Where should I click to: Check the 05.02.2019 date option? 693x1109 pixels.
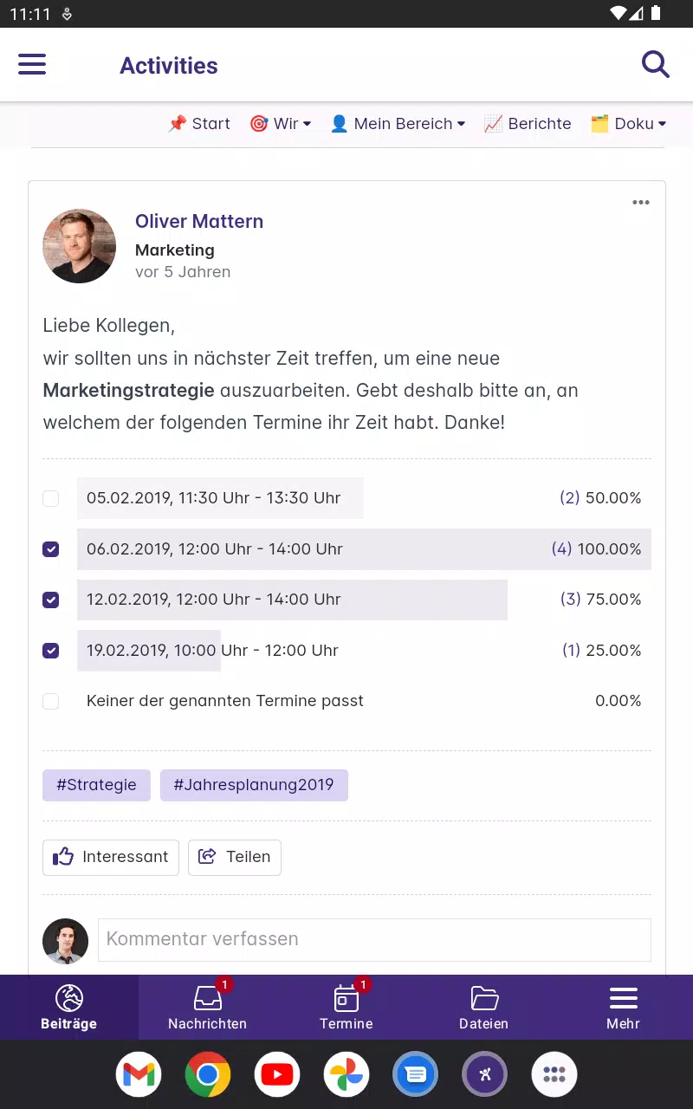[51, 498]
